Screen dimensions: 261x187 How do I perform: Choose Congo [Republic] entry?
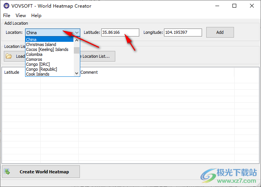click(x=49, y=69)
